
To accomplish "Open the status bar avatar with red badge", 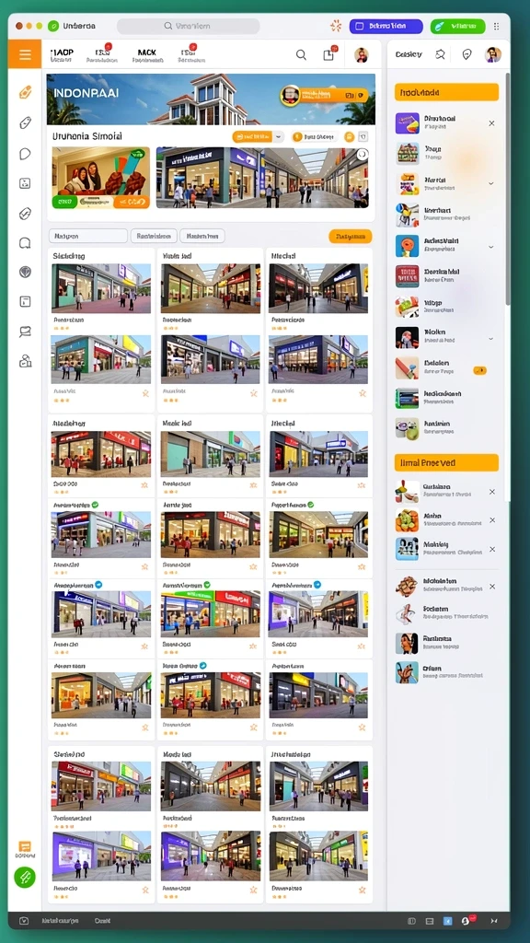I will pos(467,920).
